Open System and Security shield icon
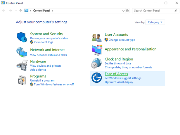Screen dimensions: 180x135 [x=22, y=37]
